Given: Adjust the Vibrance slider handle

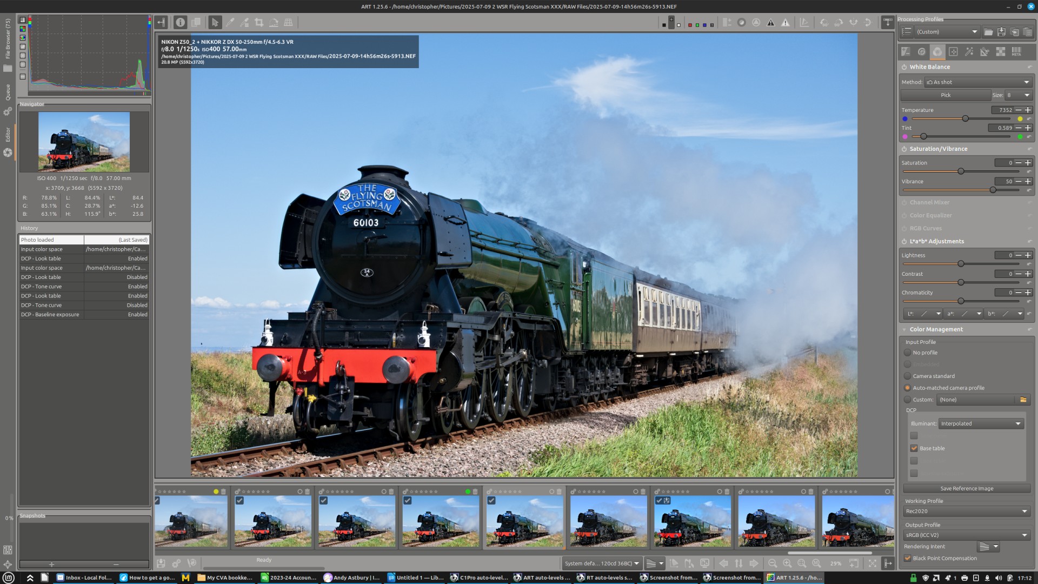Looking at the screenshot, I should coord(993,190).
